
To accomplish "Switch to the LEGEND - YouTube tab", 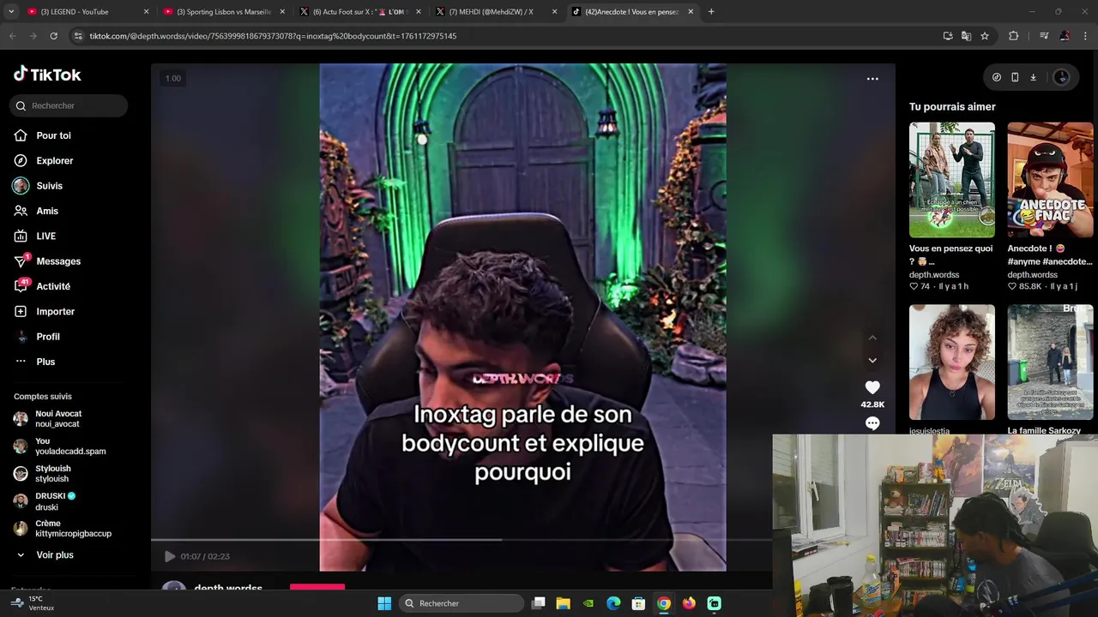I will 87,12.
